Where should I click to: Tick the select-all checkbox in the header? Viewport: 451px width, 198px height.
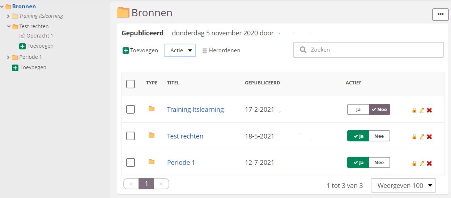point(131,84)
